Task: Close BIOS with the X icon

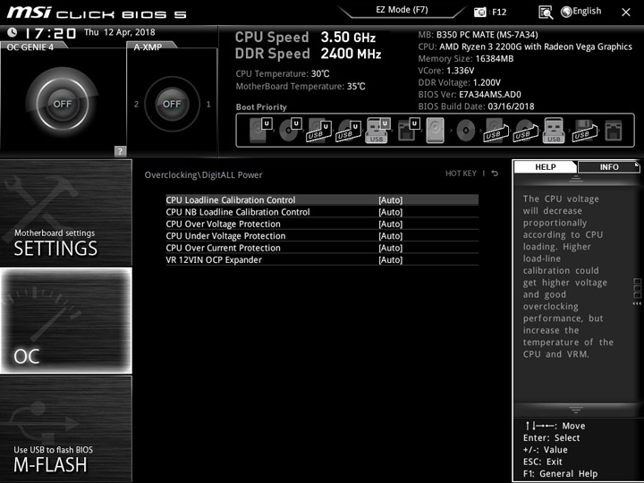Action: coord(626,13)
